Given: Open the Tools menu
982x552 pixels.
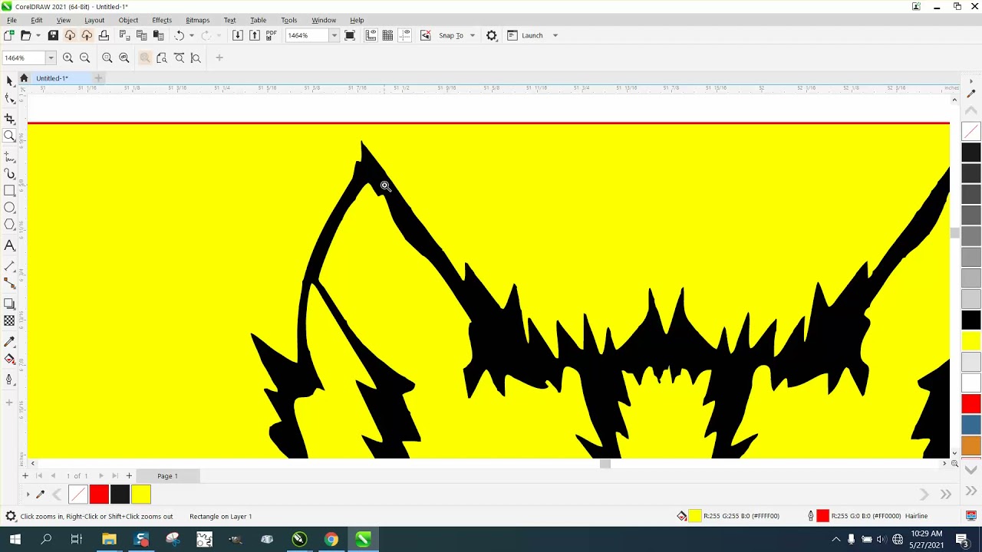Looking at the screenshot, I should 288,20.
